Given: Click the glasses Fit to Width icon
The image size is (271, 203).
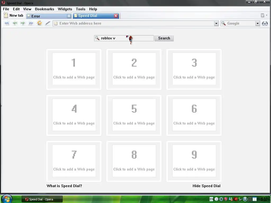Looking at the screenshot, I should point(265,23).
